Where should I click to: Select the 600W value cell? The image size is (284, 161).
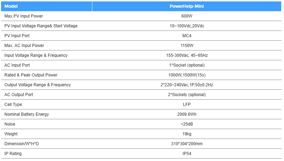coord(187,16)
